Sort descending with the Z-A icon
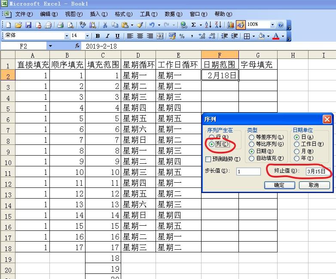This screenshot has height=279, width=336. [x=218, y=25]
